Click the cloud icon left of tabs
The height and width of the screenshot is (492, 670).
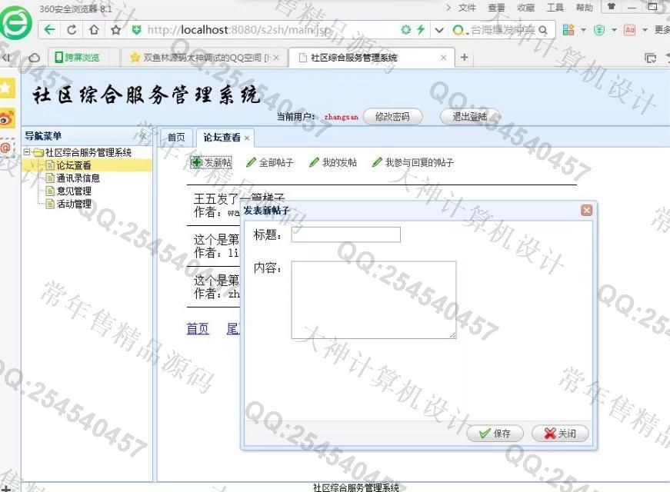click(x=34, y=57)
